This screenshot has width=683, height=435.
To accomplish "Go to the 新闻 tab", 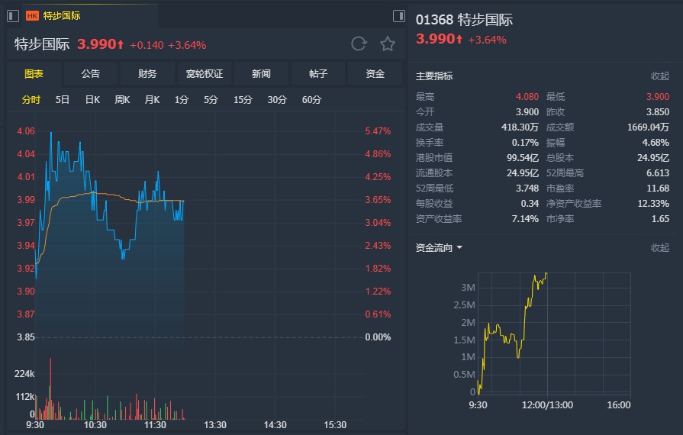I will point(261,74).
